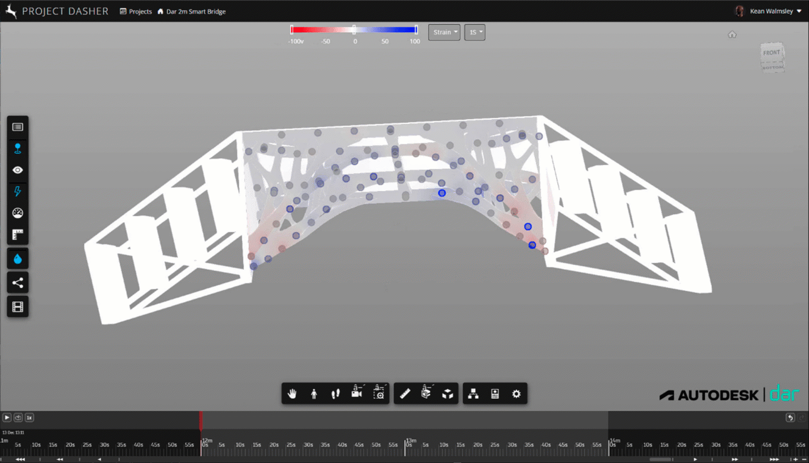Toggle the sensor pin markers
Screen dimensions: 809x463
[18, 149]
